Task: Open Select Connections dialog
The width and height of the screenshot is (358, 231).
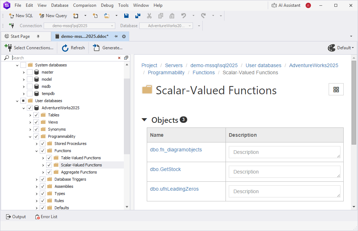Action: [29, 48]
